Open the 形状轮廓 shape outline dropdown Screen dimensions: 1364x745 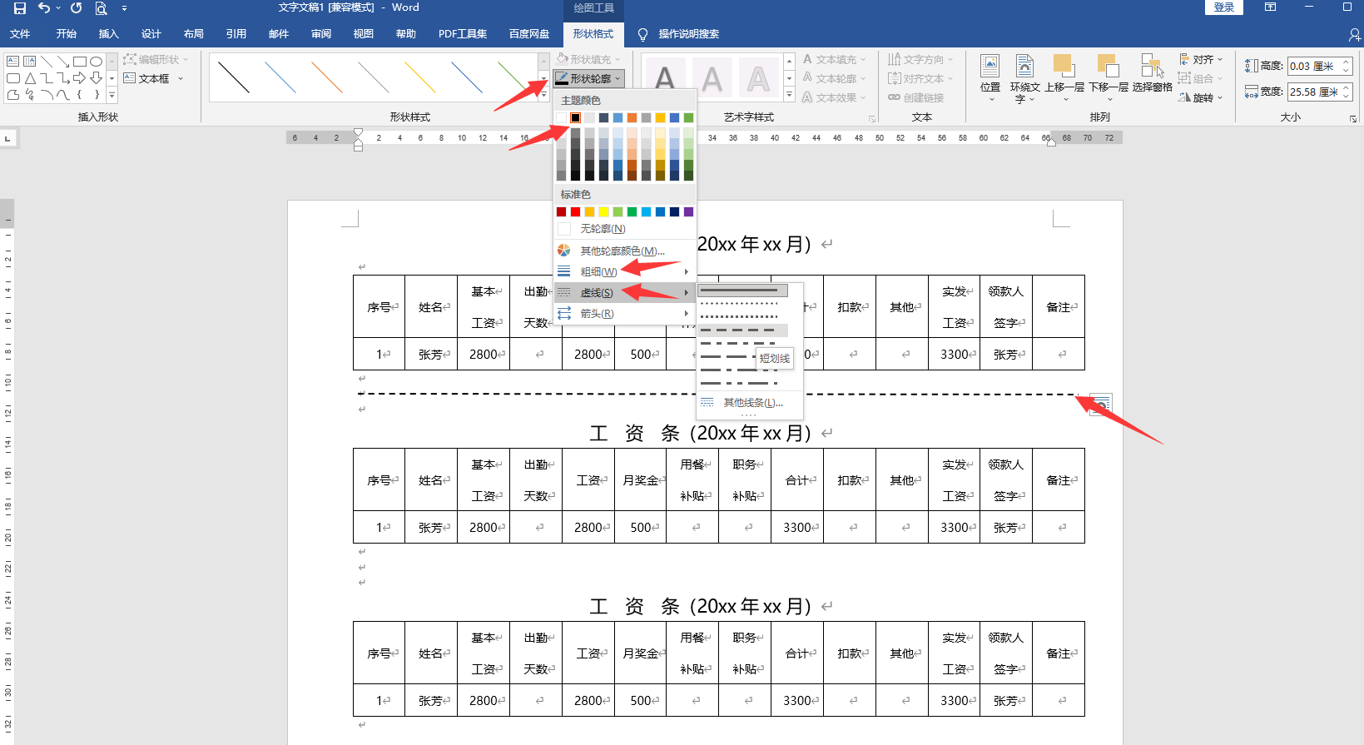click(x=589, y=78)
